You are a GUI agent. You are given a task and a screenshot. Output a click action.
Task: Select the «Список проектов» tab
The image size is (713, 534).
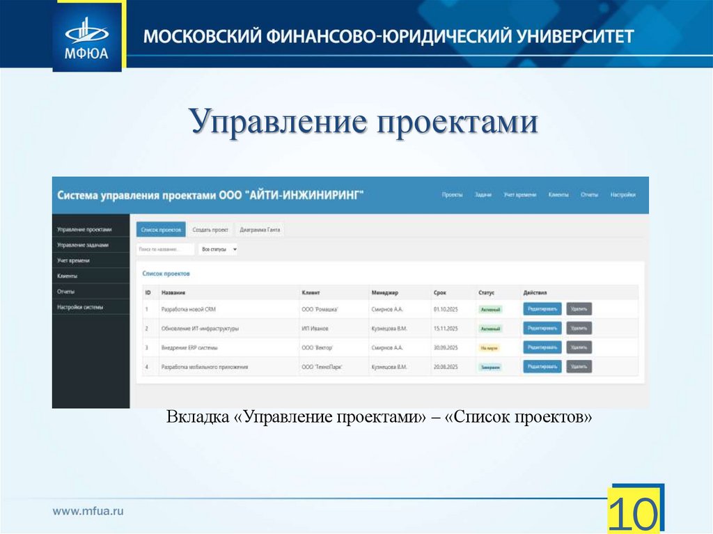click(x=162, y=229)
